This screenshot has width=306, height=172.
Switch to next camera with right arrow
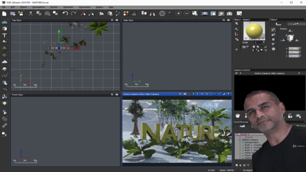click(299, 73)
